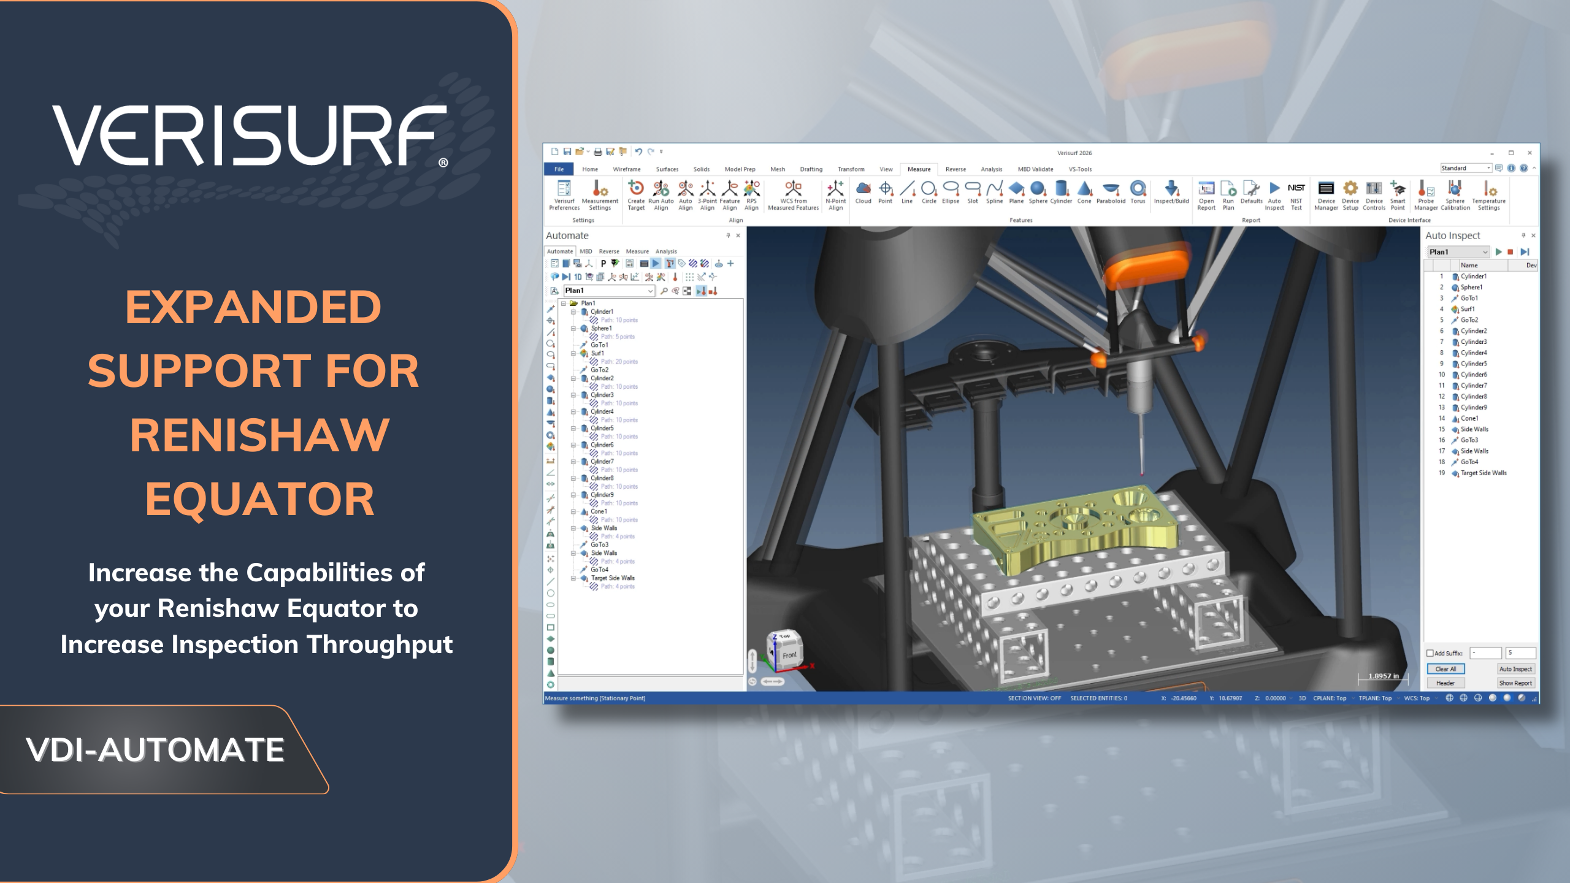Open the Plan1 dropdown in Auto Inspect
The width and height of the screenshot is (1570, 883).
1458,252
